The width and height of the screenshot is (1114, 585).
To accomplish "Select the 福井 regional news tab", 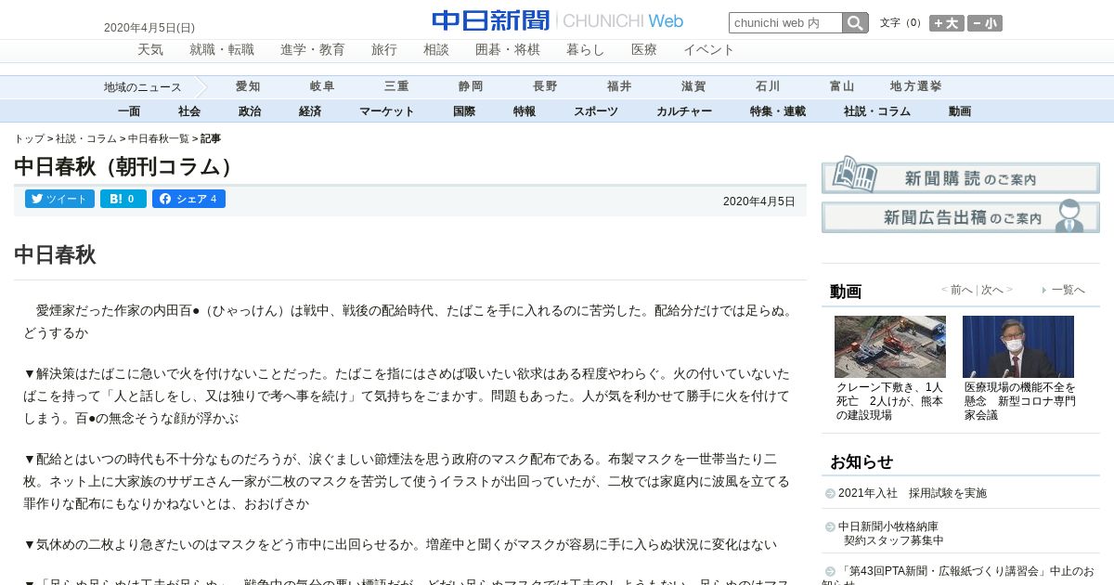I will (x=619, y=86).
